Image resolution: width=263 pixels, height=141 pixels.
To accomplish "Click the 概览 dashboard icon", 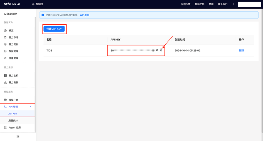I will [x=5, y=30].
